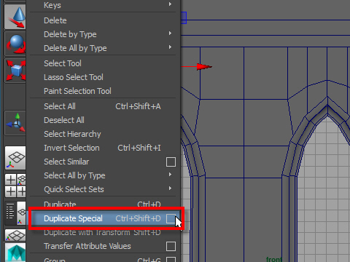
Task: Expand Select All by Type submenu
Action: click(x=171, y=175)
